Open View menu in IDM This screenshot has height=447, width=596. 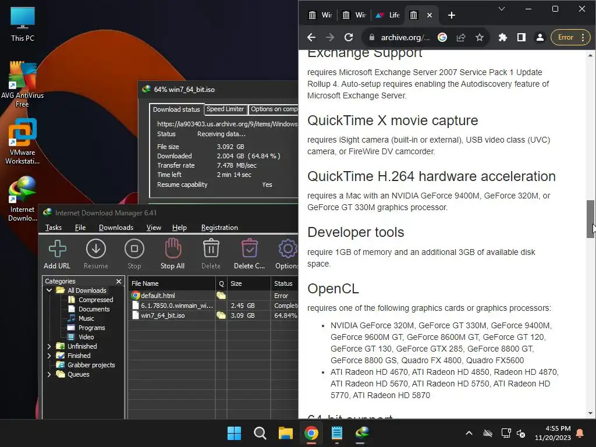tap(154, 228)
